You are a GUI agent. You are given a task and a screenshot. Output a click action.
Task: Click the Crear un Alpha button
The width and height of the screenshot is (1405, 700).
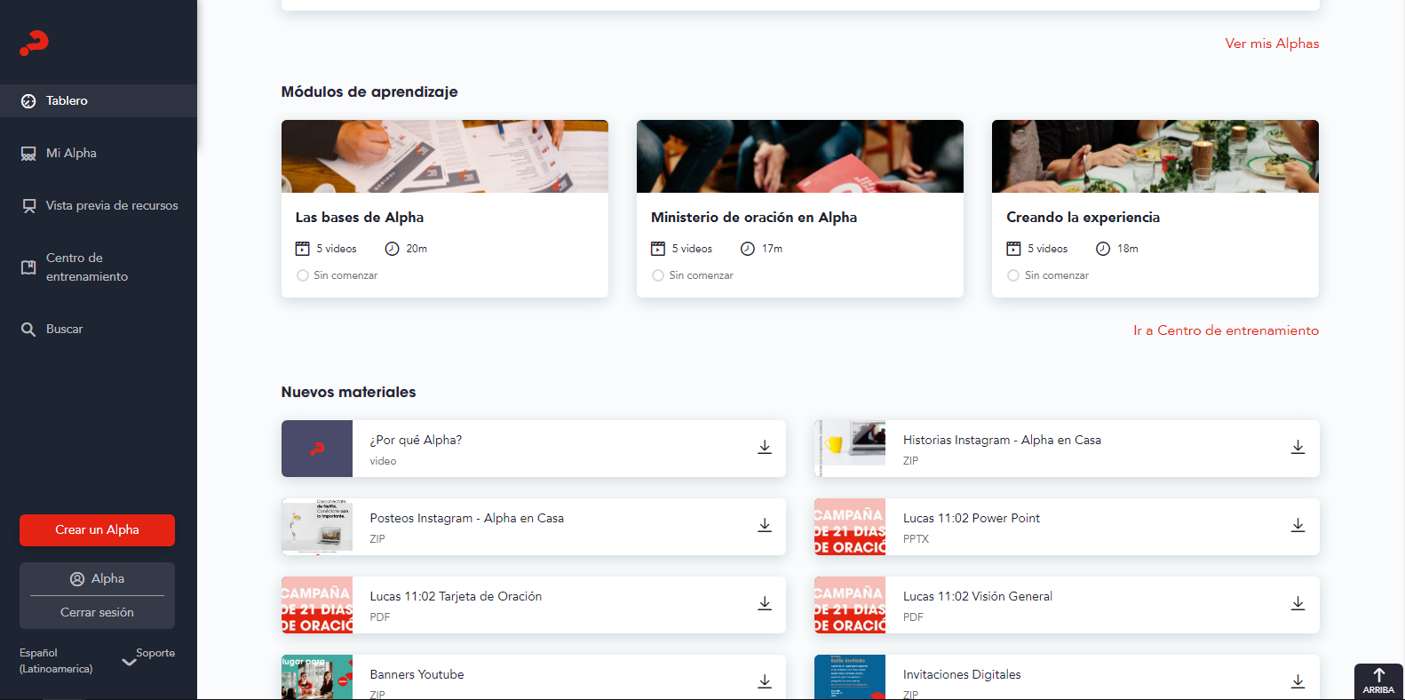98,530
